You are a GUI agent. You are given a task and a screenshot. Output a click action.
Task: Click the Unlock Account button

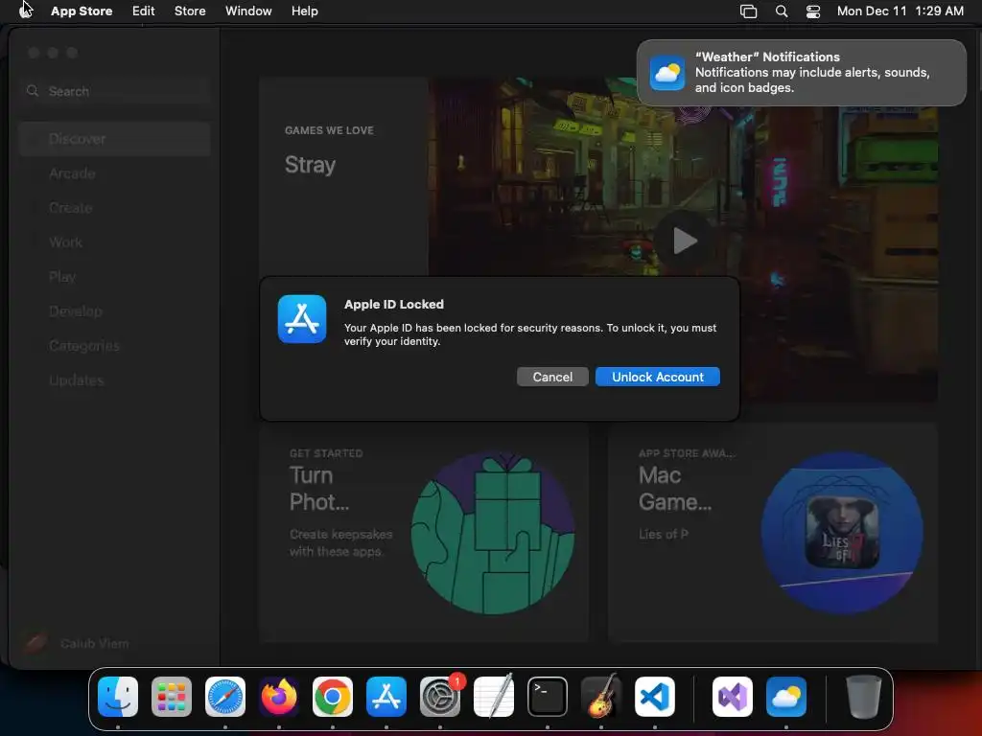[658, 377]
